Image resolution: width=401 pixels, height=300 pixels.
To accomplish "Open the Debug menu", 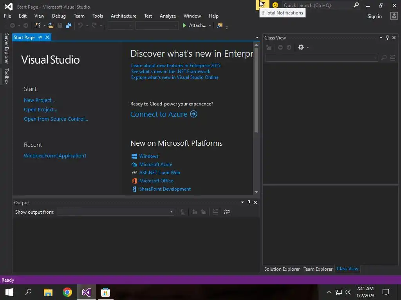I will 59,16.
